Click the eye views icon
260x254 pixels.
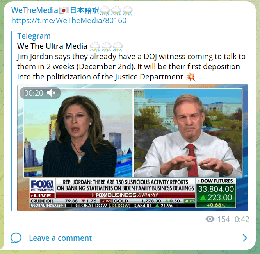pos(210,219)
